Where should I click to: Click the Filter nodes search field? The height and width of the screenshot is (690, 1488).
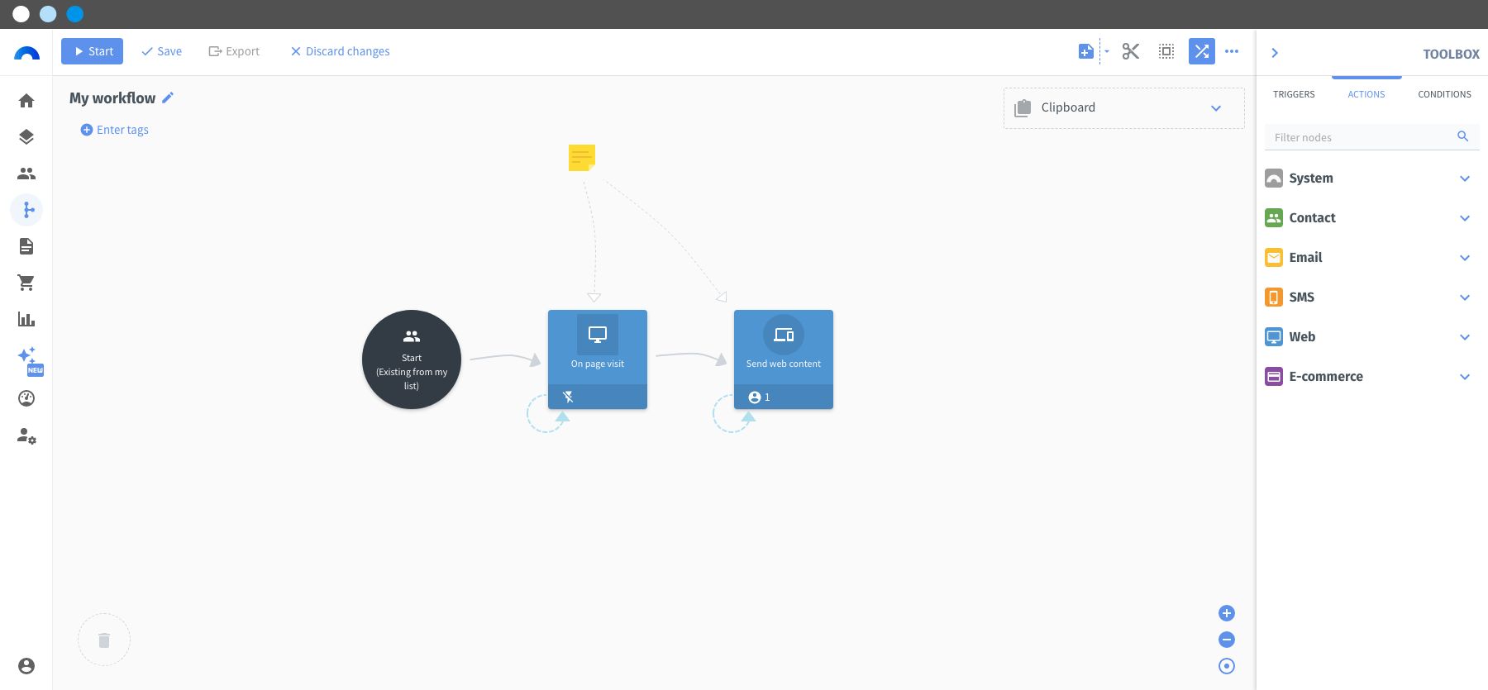(x=1372, y=137)
